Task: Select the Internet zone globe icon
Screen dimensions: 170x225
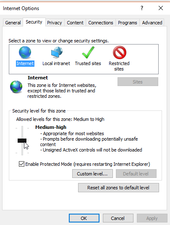Action: click(x=25, y=52)
